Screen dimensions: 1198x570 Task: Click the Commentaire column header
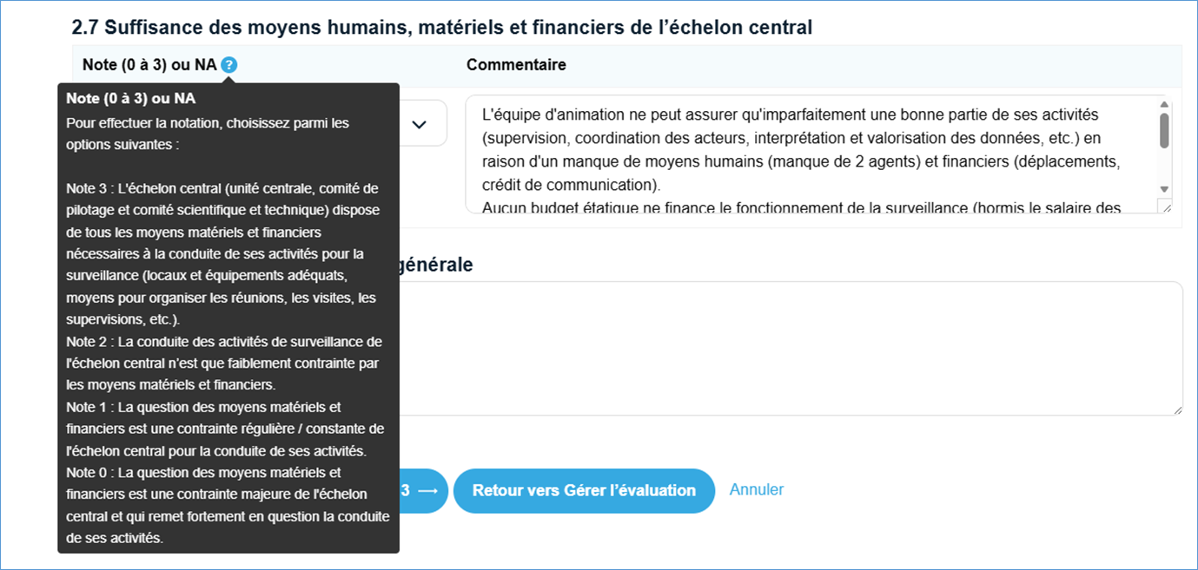[x=516, y=65]
